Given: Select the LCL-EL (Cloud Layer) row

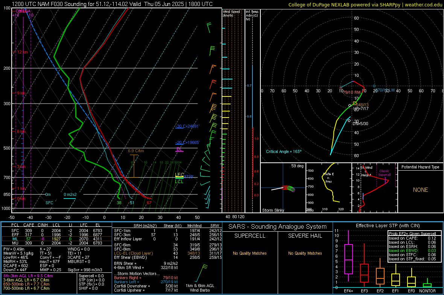Looking at the screenshot, I should coord(168,253).
